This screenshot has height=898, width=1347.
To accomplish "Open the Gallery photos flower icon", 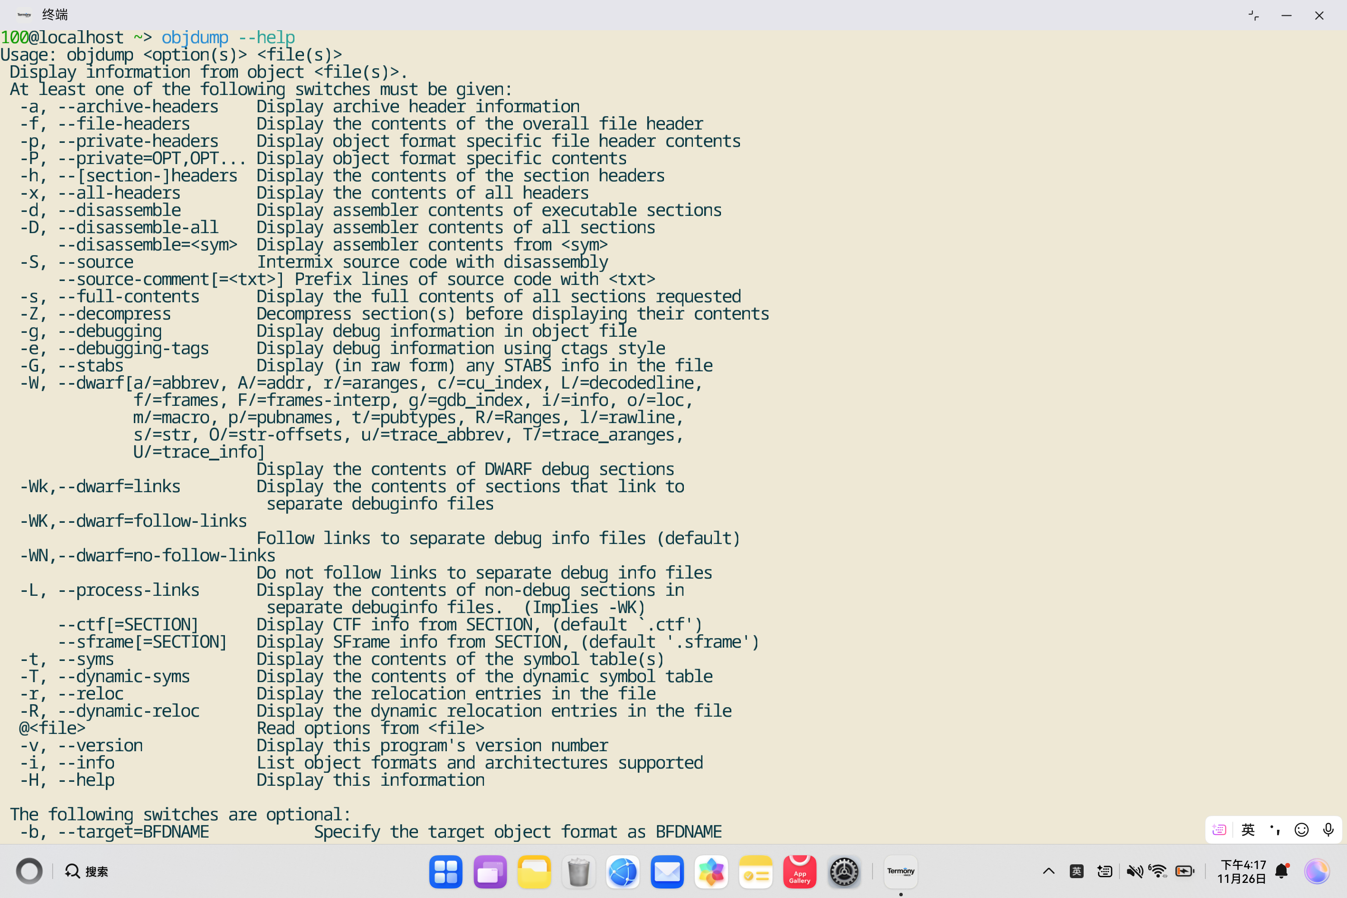I will [711, 872].
